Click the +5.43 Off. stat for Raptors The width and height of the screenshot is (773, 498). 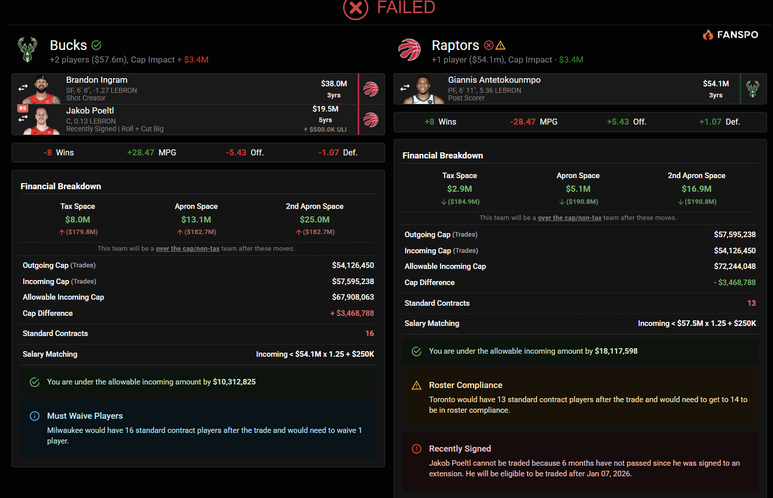(626, 122)
